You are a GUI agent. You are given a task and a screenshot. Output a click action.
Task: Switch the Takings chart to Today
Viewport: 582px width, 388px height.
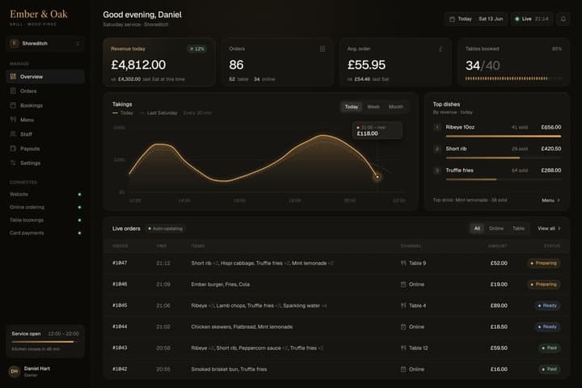[x=351, y=107]
